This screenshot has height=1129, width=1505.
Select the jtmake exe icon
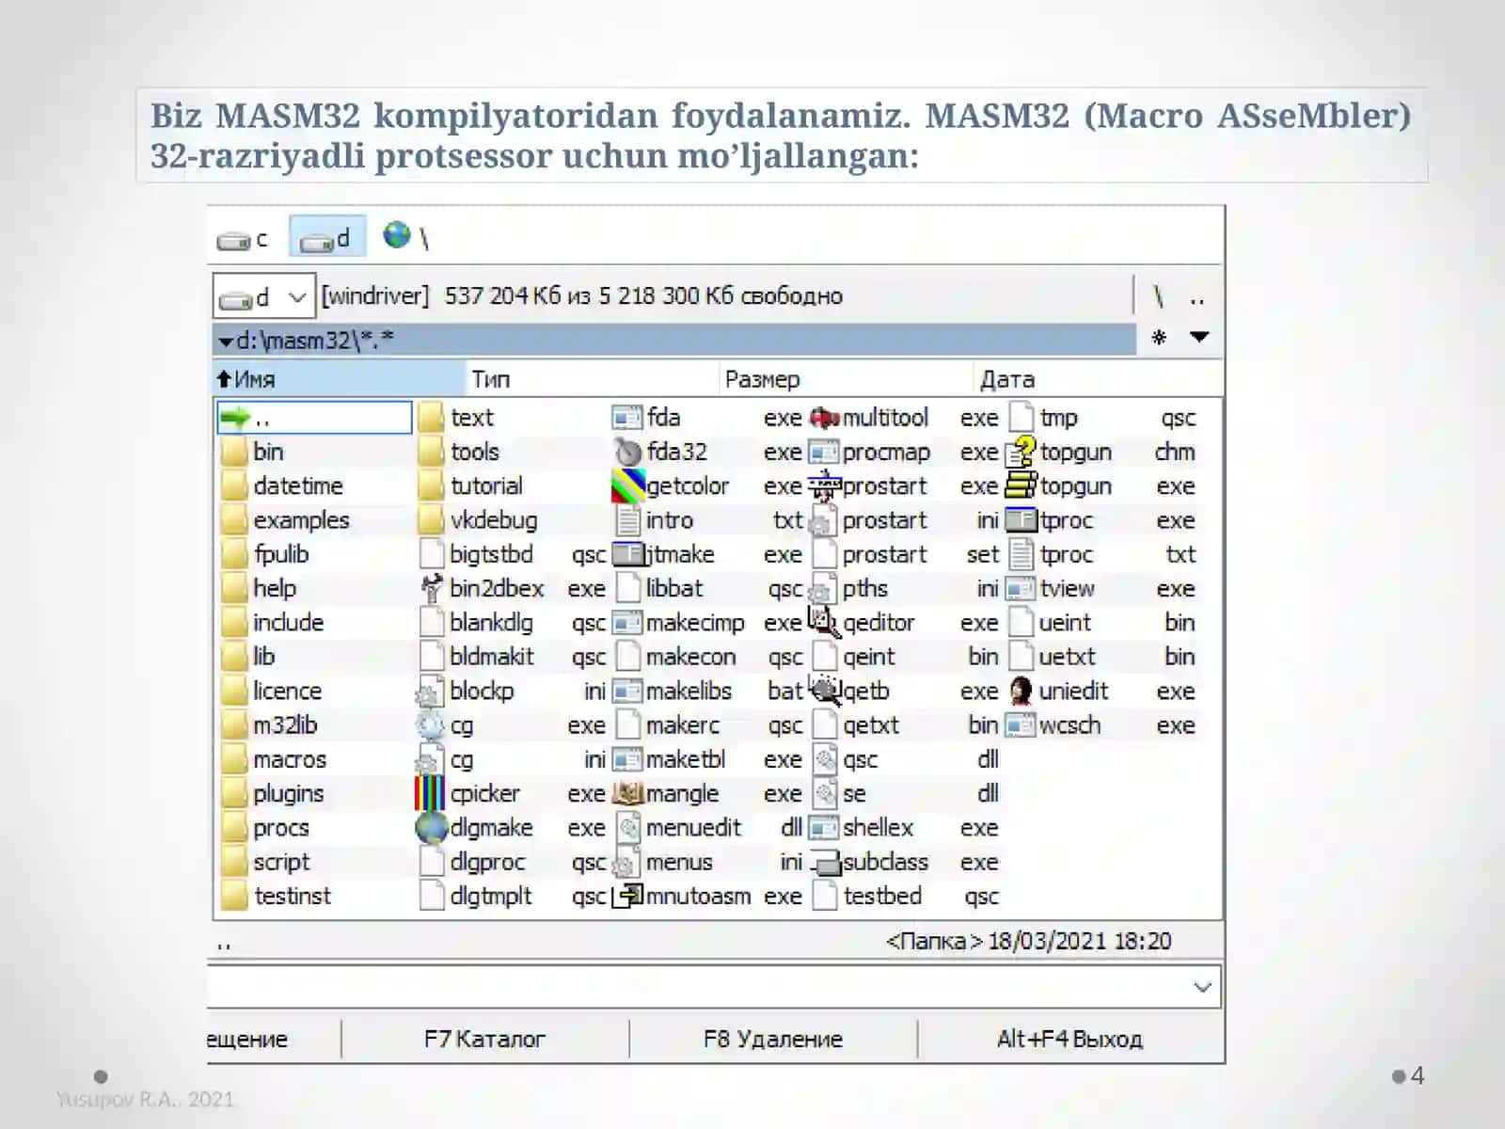click(626, 554)
